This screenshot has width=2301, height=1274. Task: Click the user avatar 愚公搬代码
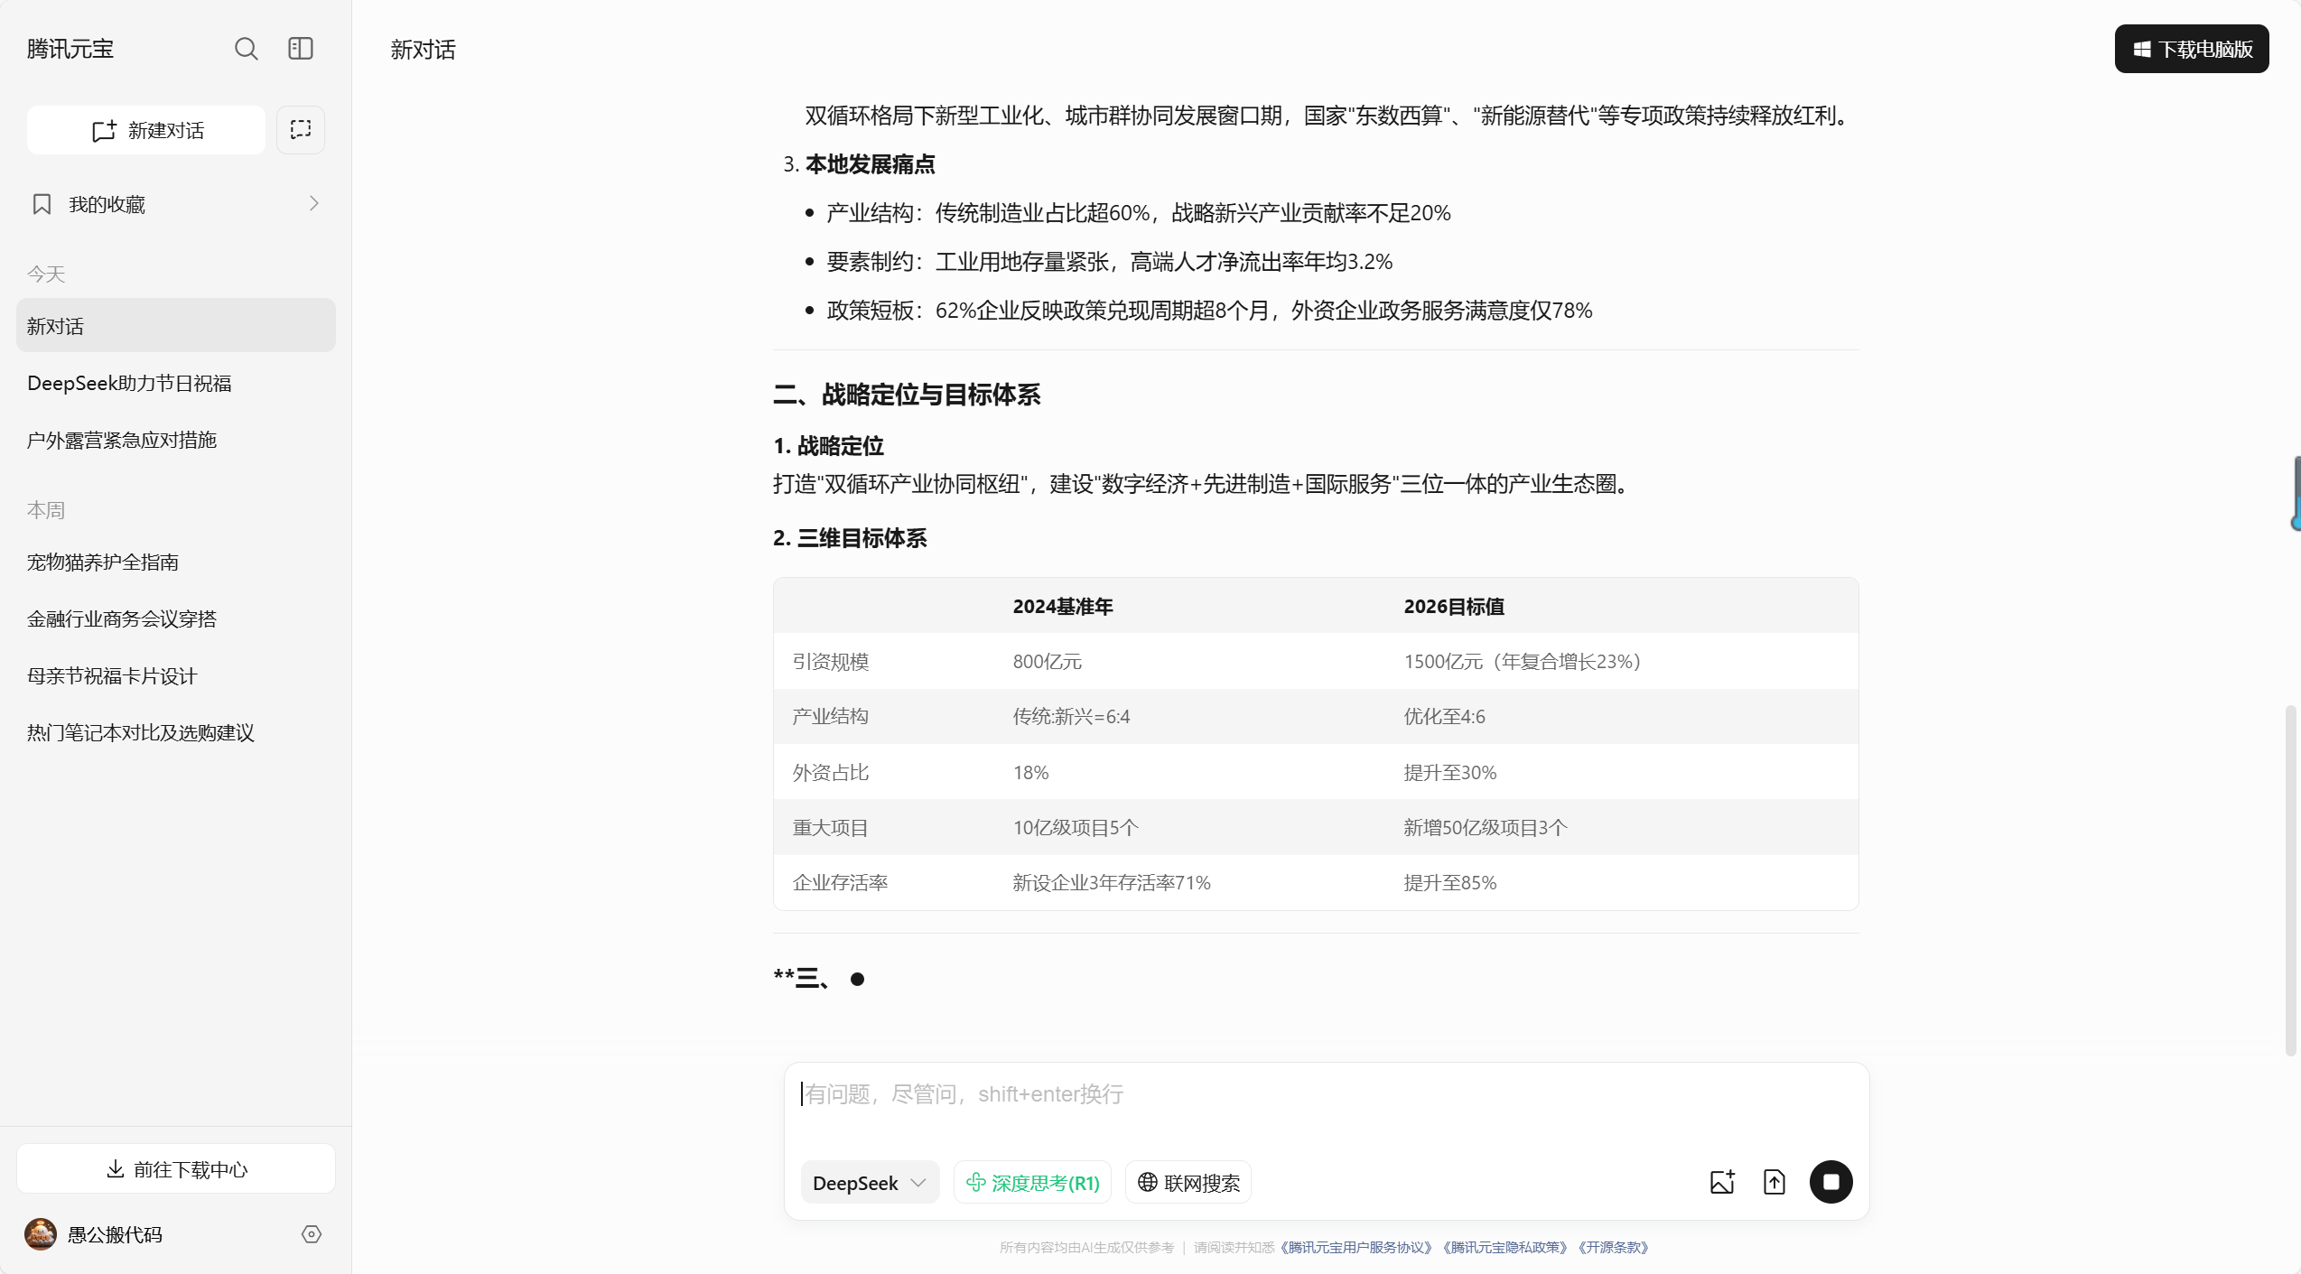[41, 1234]
